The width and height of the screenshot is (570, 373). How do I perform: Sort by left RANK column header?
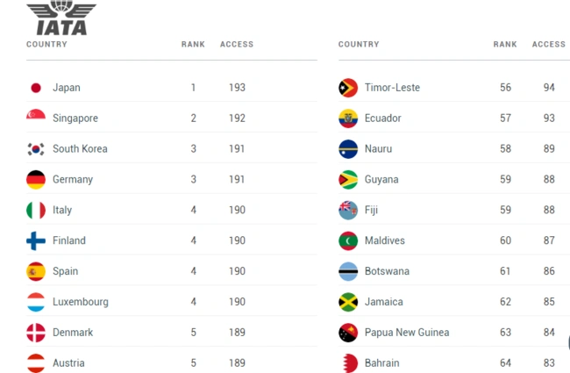coord(193,44)
